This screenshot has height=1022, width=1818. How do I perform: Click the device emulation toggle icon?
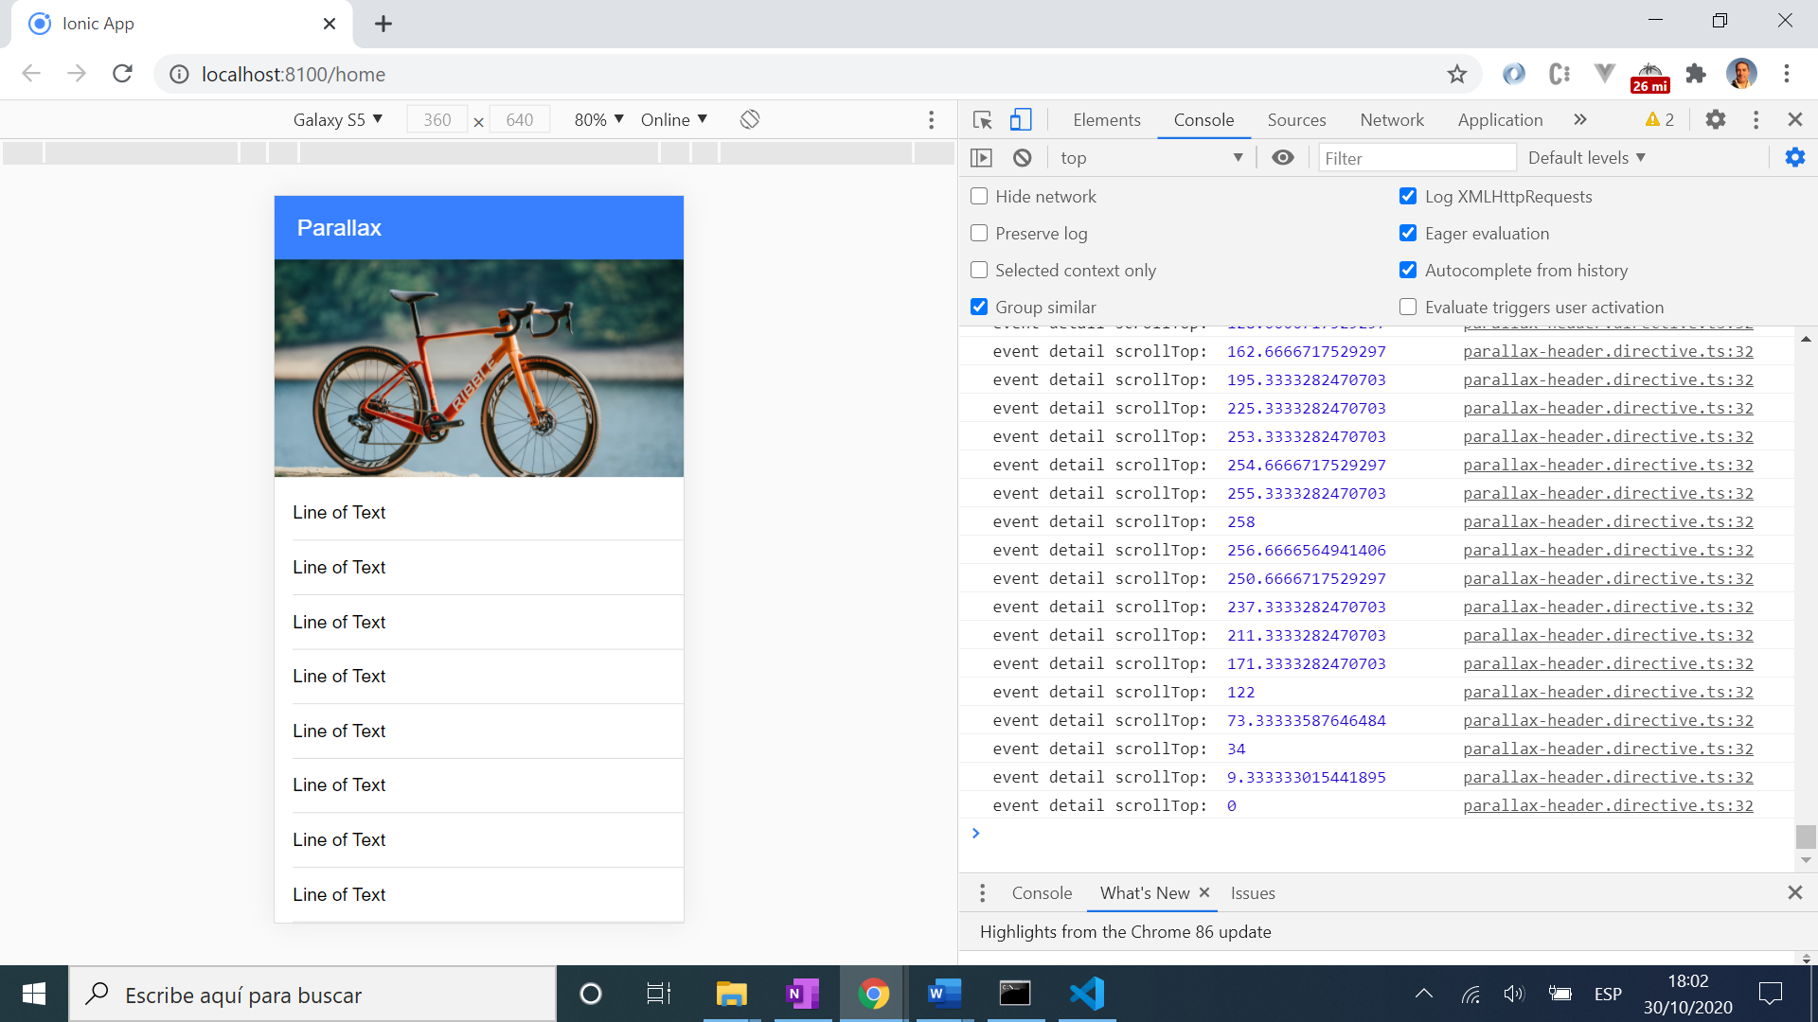(x=1022, y=120)
